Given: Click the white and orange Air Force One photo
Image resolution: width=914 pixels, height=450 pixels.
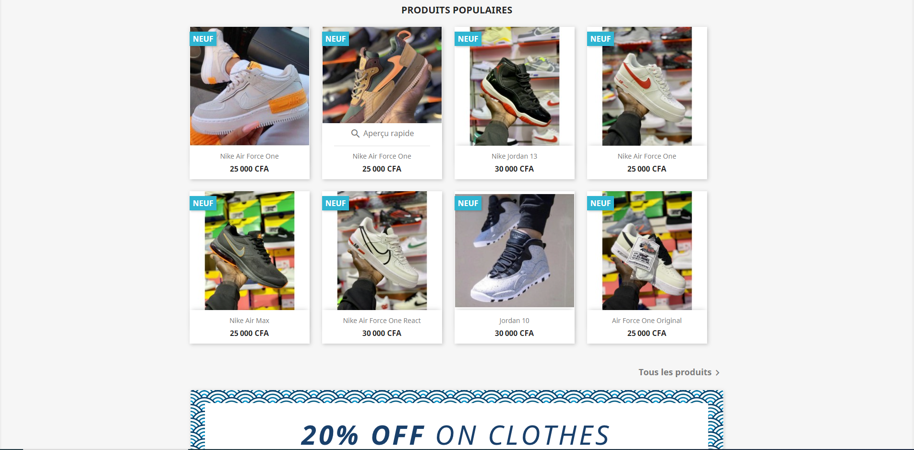Looking at the screenshot, I should click(x=249, y=86).
